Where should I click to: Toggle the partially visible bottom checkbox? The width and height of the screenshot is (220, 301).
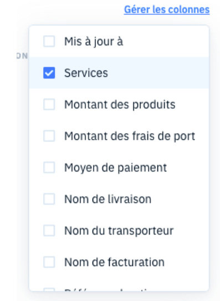(x=49, y=289)
